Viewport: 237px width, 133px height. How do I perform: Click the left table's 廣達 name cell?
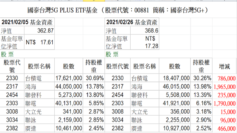pos(39,128)
